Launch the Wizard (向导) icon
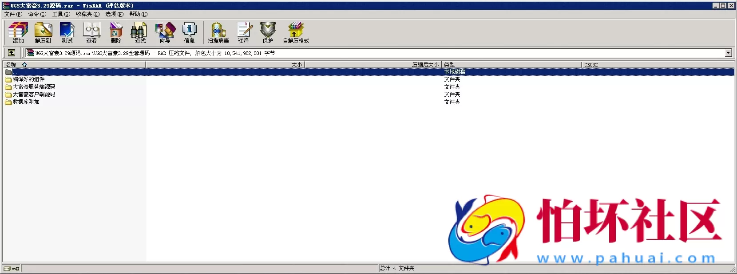This screenshot has width=737, height=274. click(165, 33)
